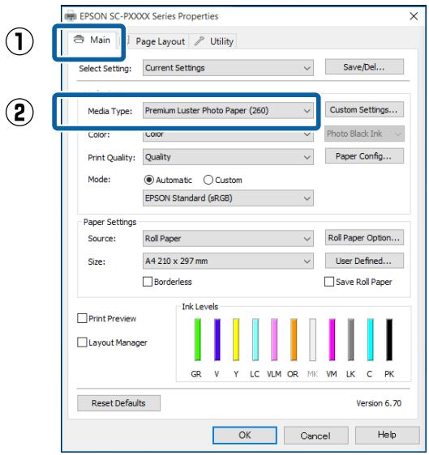The image size is (429, 455).
Task: Enable the Borderless checkbox
Action: click(148, 282)
